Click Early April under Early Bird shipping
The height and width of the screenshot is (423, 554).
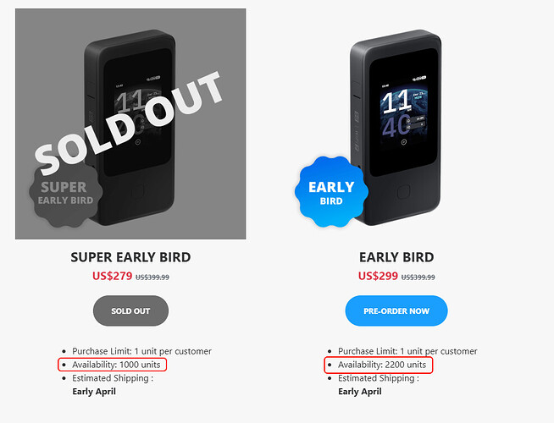click(x=360, y=392)
